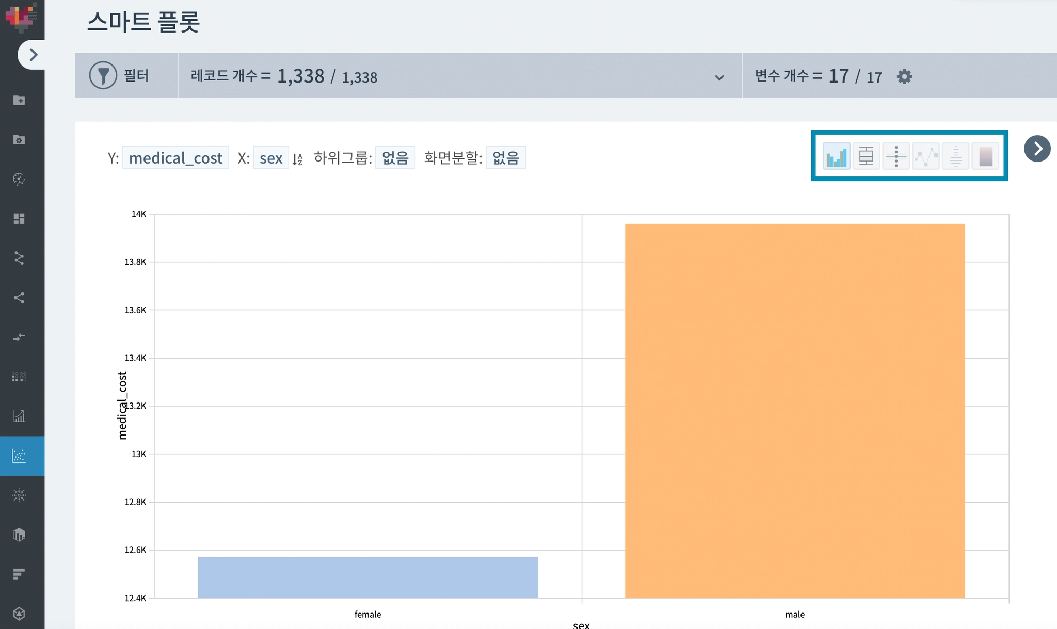Image resolution: width=1057 pixels, height=629 pixels.
Task: Expand the record count dropdown chevron
Action: [x=719, y=78]
